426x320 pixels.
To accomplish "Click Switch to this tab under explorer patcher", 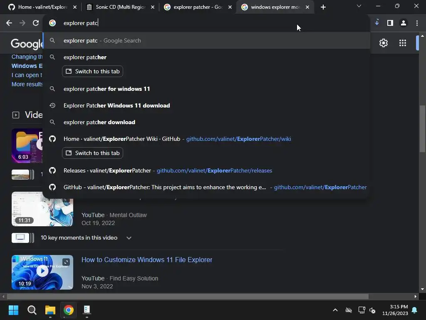I will pos(92,71).
